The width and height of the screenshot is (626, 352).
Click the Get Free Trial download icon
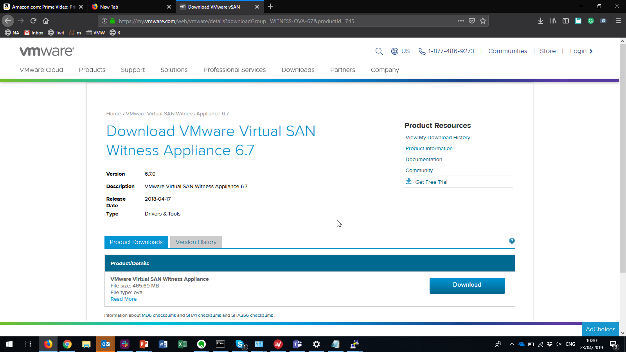pyautogui.click(x=408, y=181)
